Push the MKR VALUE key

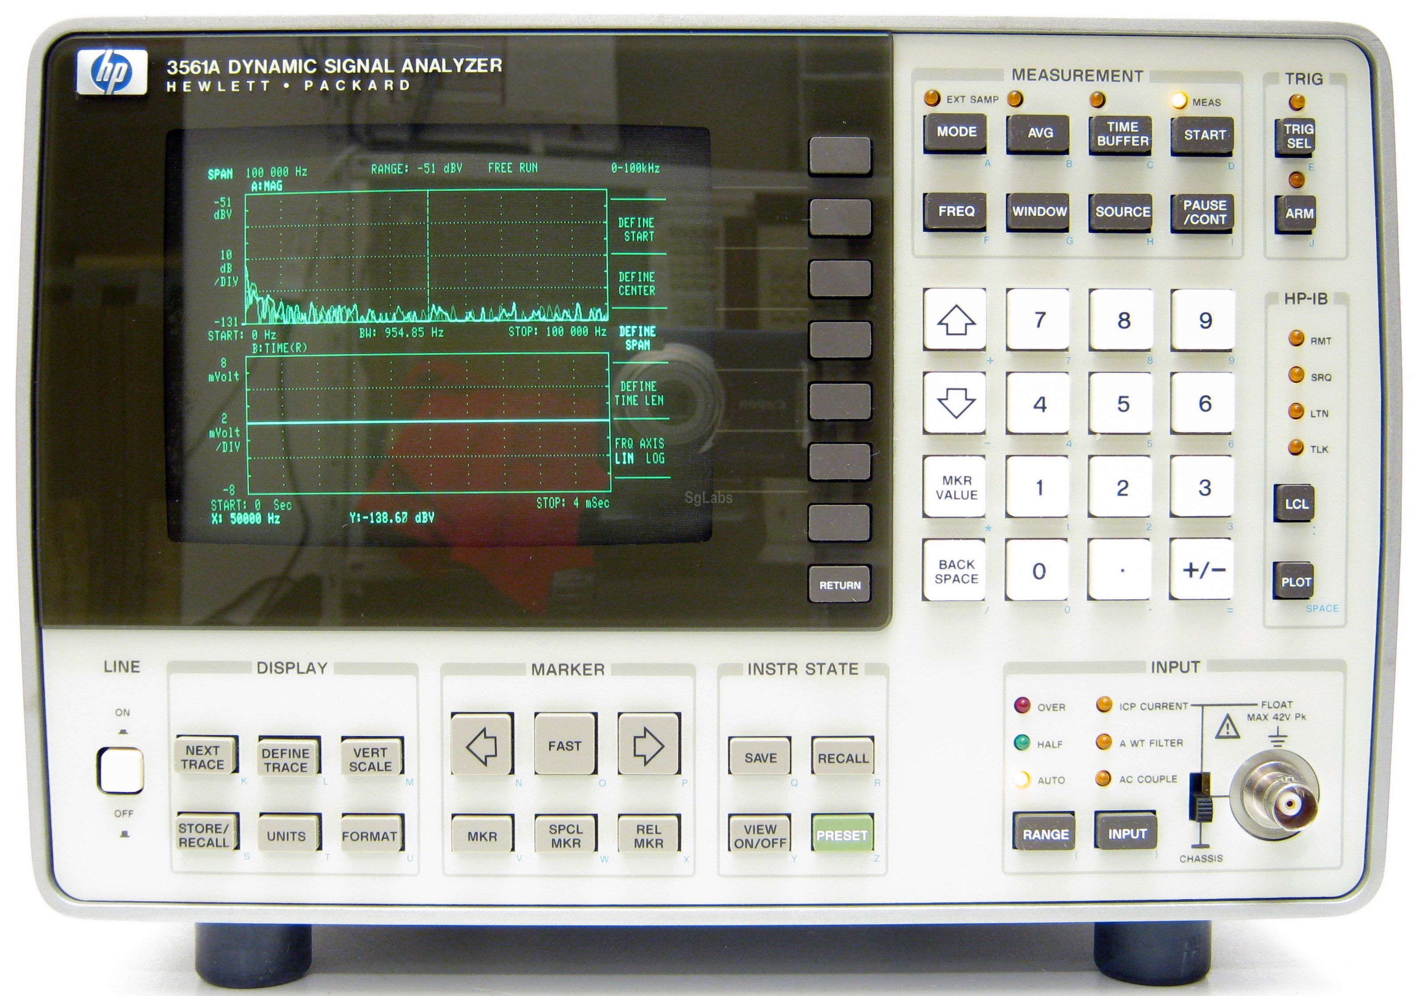[955, 487]
